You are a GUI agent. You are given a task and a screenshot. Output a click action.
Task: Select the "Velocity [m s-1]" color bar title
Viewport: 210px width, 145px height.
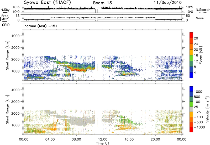(207, 109)
